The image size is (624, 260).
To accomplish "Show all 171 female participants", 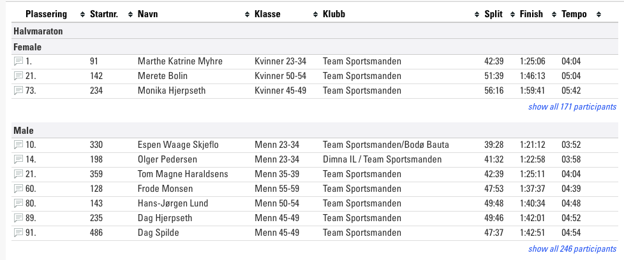I will coord(572,107).
